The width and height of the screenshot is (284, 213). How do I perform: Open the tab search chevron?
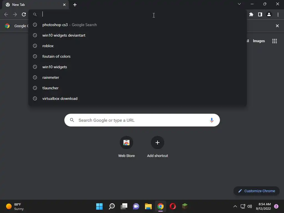pyautogui.click(x=239, y=4)
